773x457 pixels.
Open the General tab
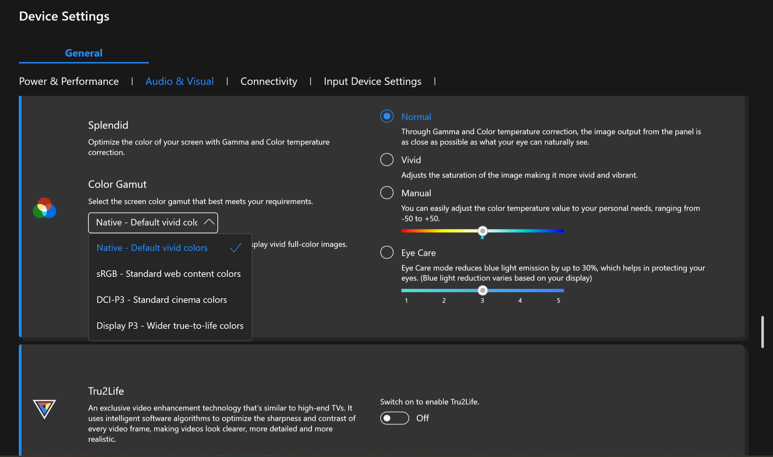84,53
